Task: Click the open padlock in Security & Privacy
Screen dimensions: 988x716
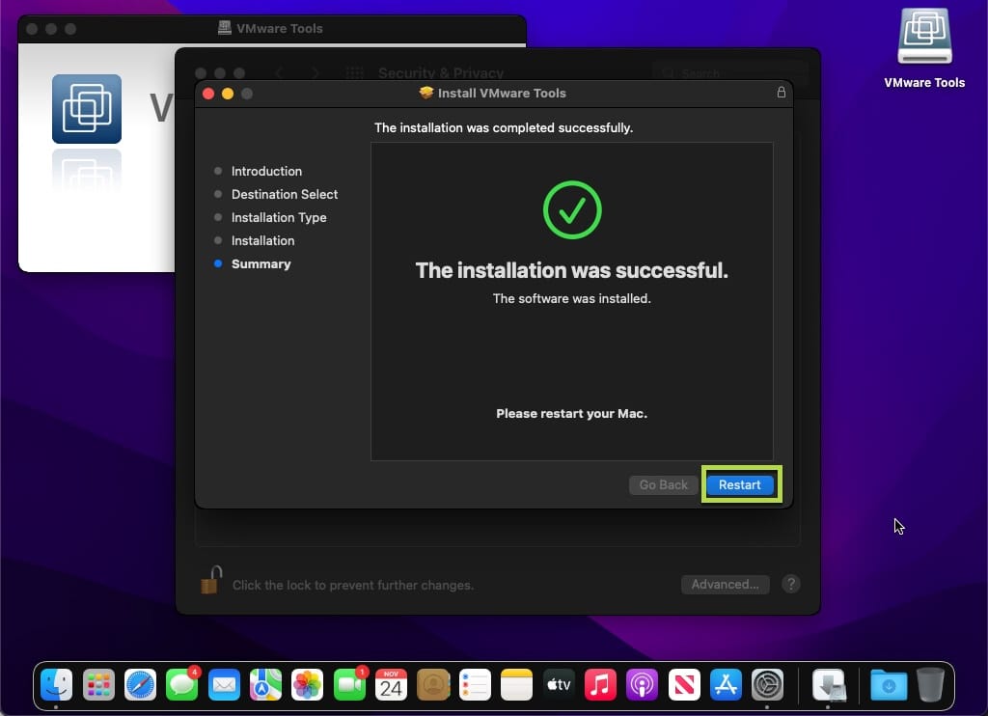Action: tap(211, 580)
